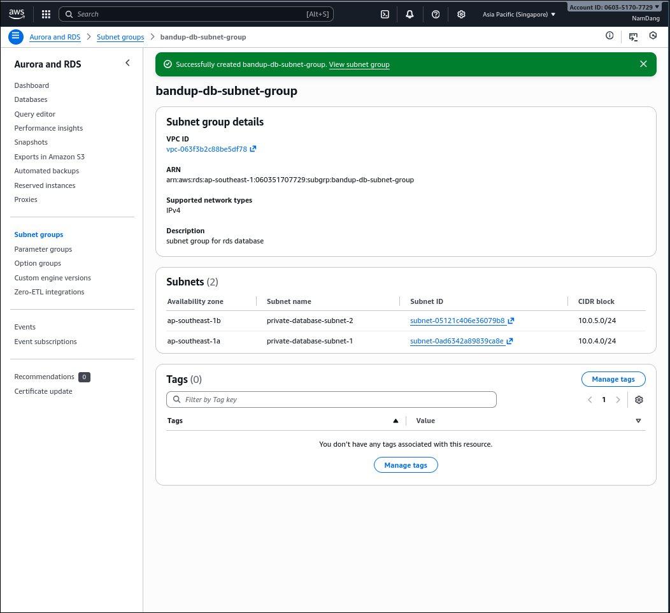
Task: Open the notifications bell
Action: coord(410,13)
